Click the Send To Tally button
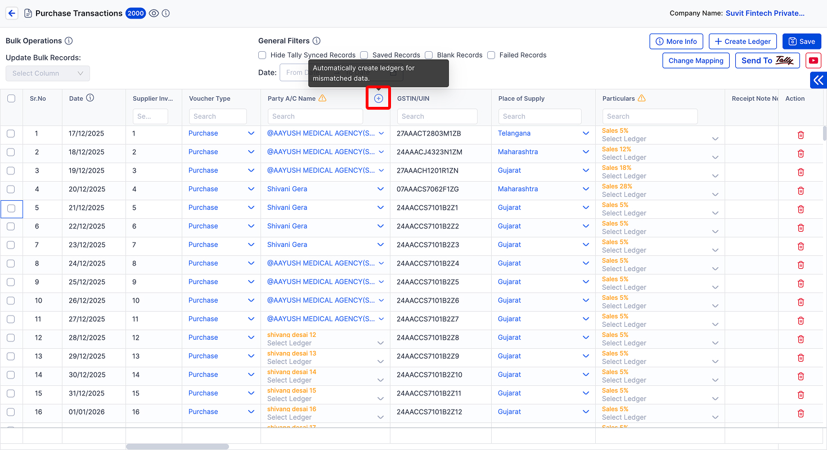This screenshot has width=827, height=450. (x=767, y=61)
